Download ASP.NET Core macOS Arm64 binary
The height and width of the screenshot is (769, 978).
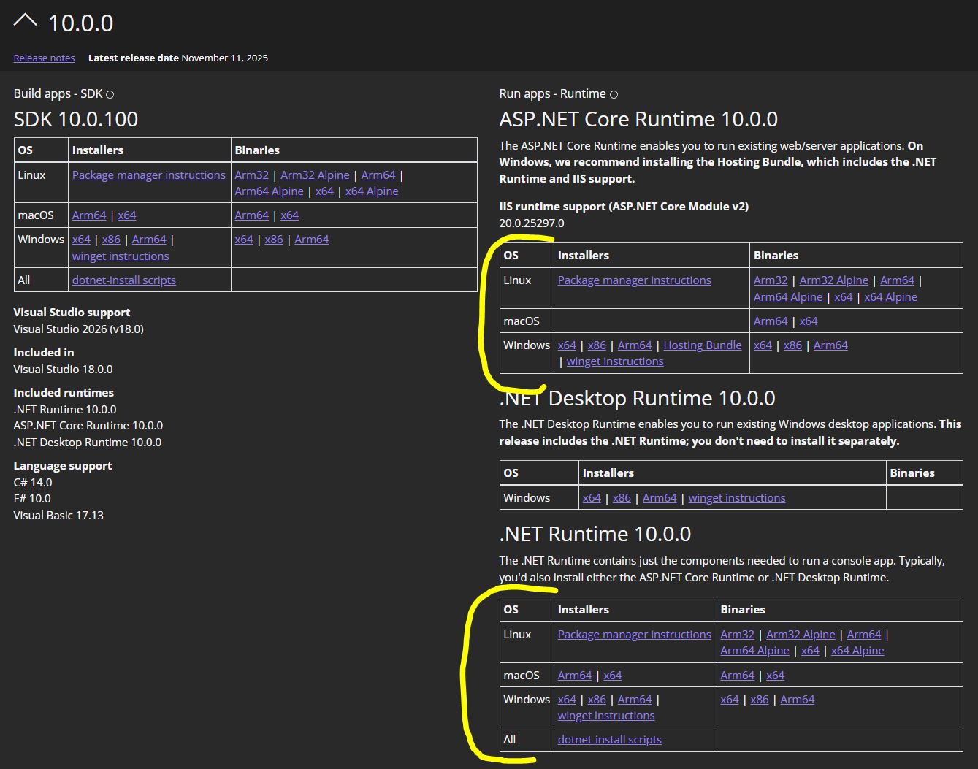click(771, 321)
